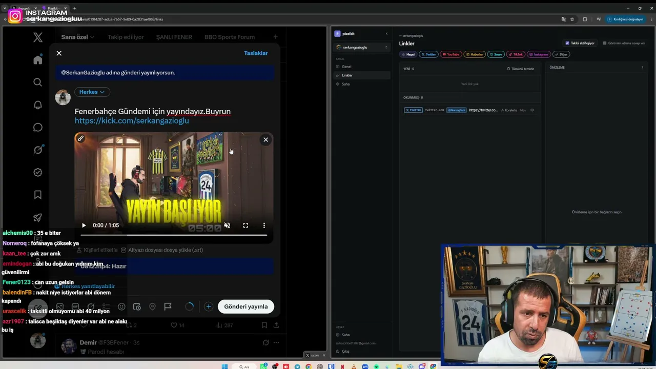This screenshot has height=369, width=656.
Task: Filter links by TikTok
Action: 516,54
